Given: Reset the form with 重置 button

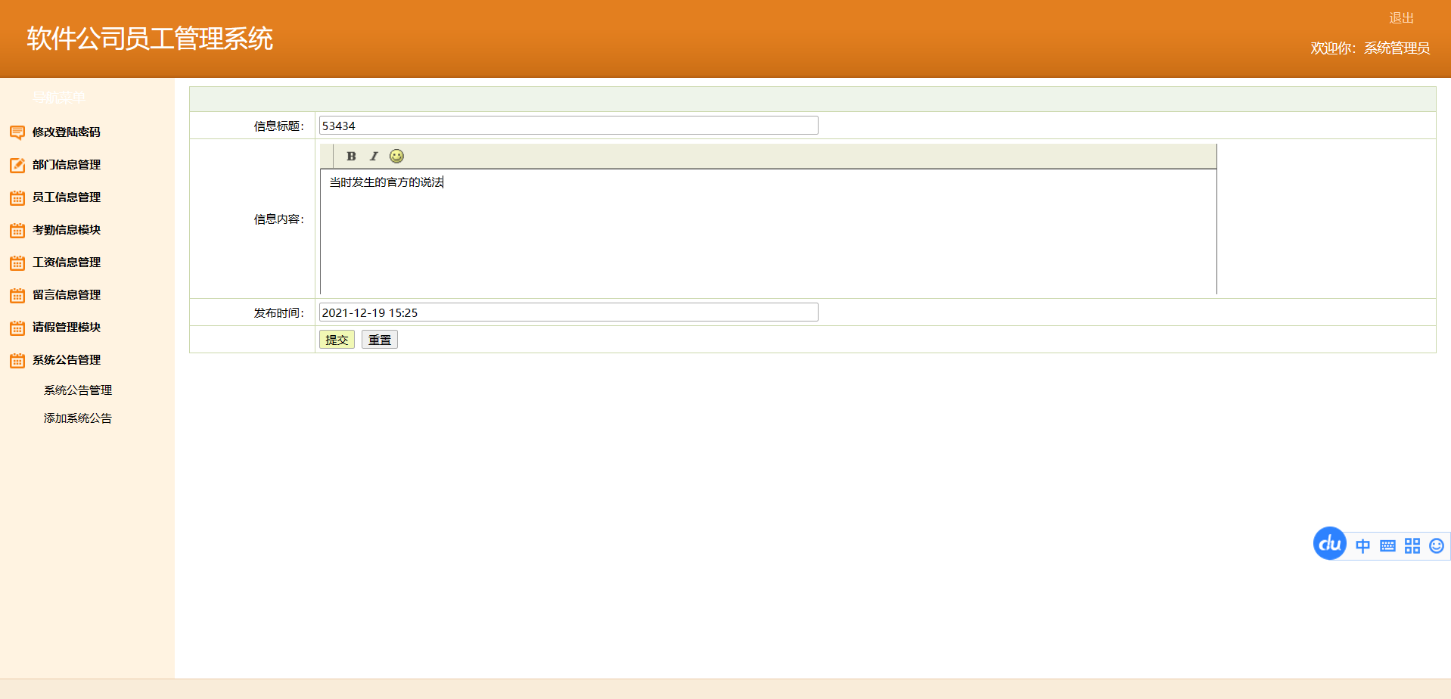Looking at the screenshot, I should coord(380,340).
